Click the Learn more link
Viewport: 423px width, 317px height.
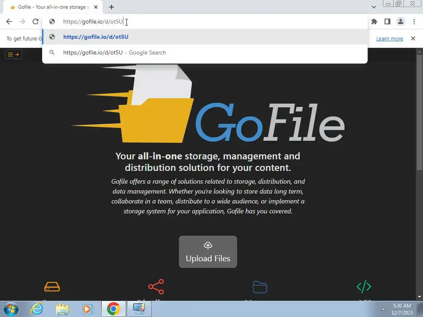point(390,38)
